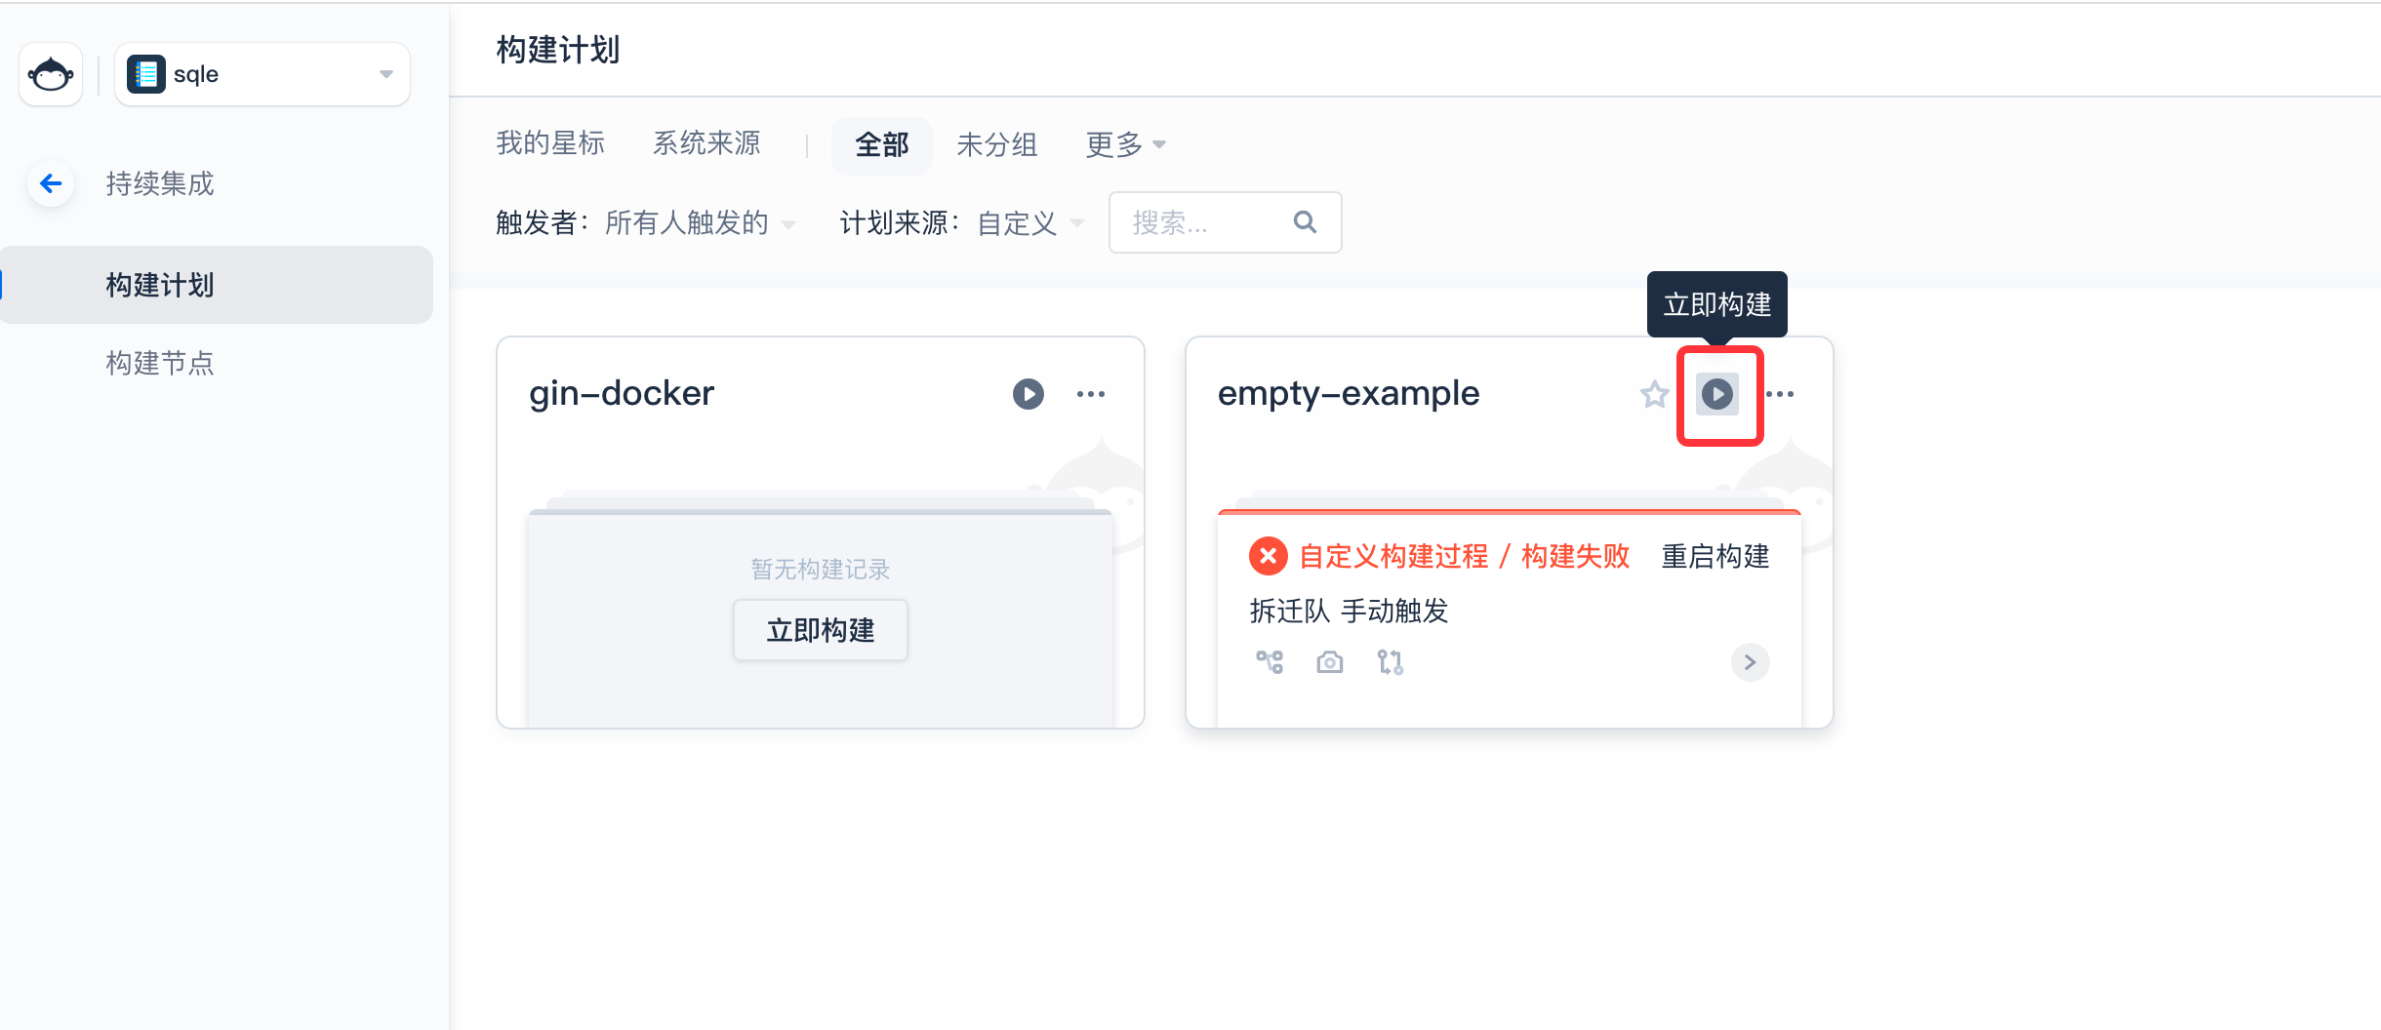Click 立即构建 button in gin-docker card
This screenshot has width=2381, height=1030.
821,630
